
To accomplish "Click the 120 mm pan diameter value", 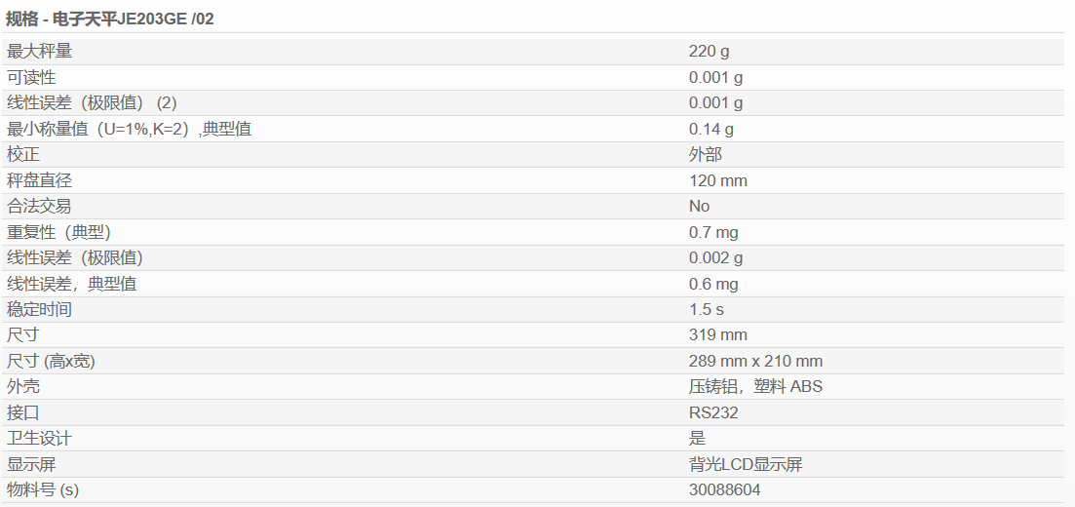I will click(x=718, y=181).
